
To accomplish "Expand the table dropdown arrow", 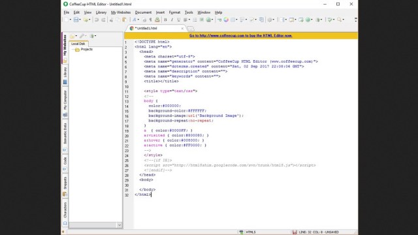I will pyautogui.click(x=236, y=20).
